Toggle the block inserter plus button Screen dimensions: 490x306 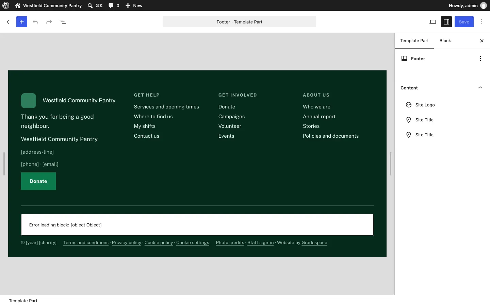pyautogui.click(x=22, y=22)
